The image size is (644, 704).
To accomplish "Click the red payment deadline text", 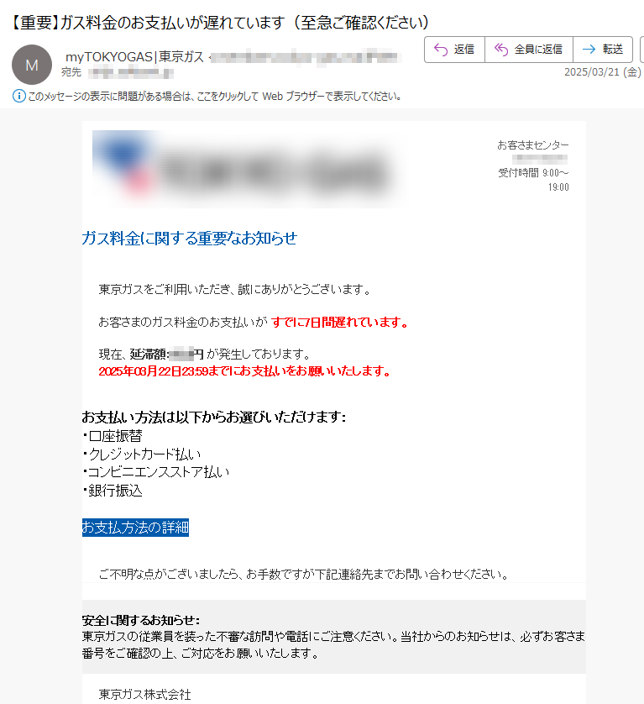I will [x=245, y=371].
